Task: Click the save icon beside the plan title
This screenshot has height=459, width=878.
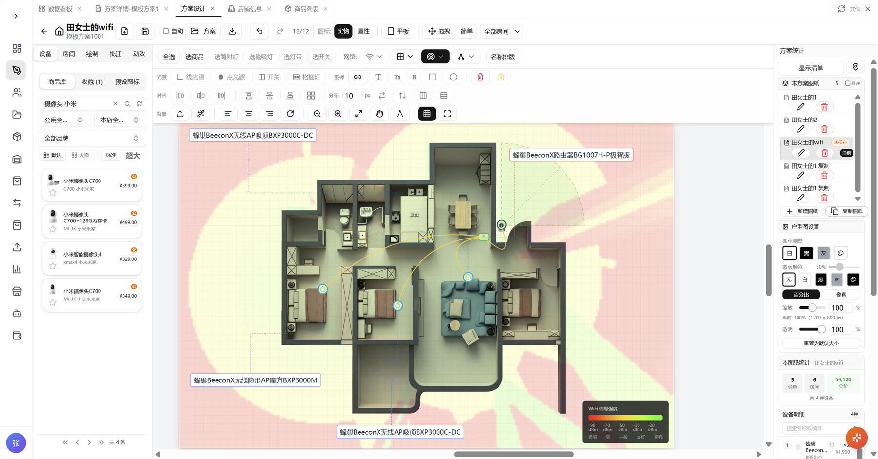Action: coord(145,31)
